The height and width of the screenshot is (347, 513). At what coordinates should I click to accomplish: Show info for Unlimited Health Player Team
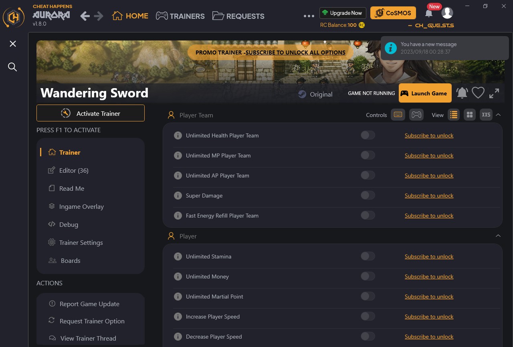(178, 135)
